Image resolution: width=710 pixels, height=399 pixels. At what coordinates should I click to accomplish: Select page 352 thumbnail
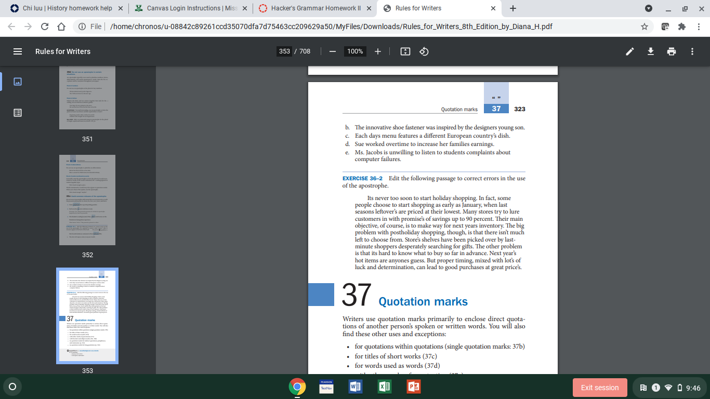coord(87,200)
